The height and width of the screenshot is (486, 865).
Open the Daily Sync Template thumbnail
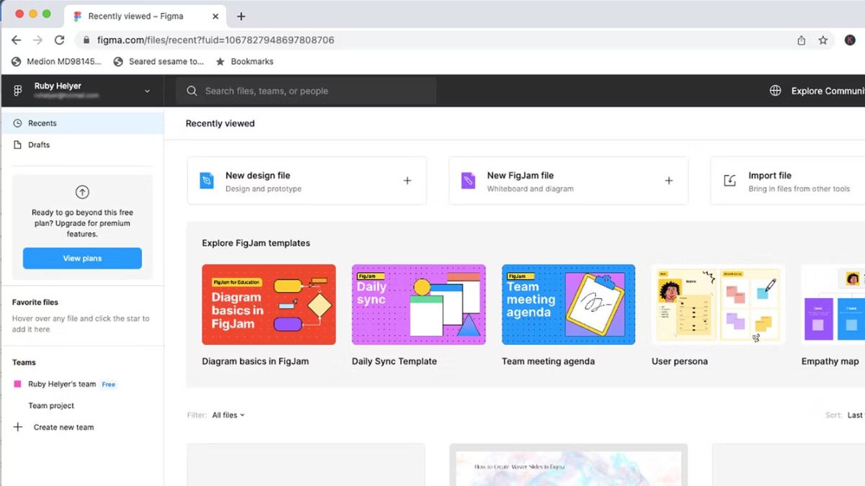418,303
